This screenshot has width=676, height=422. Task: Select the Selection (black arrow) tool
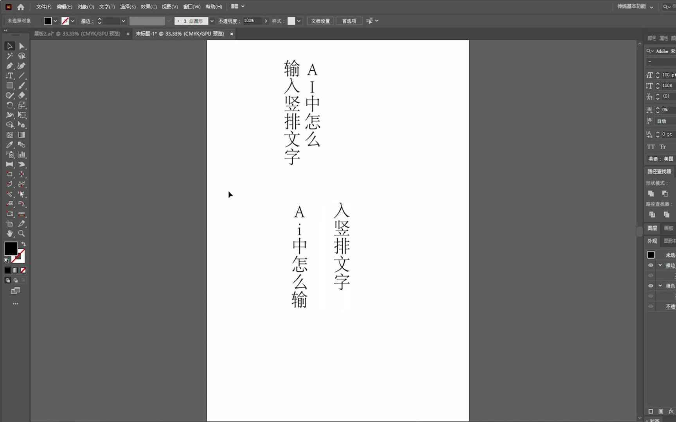tap(10, 46)
